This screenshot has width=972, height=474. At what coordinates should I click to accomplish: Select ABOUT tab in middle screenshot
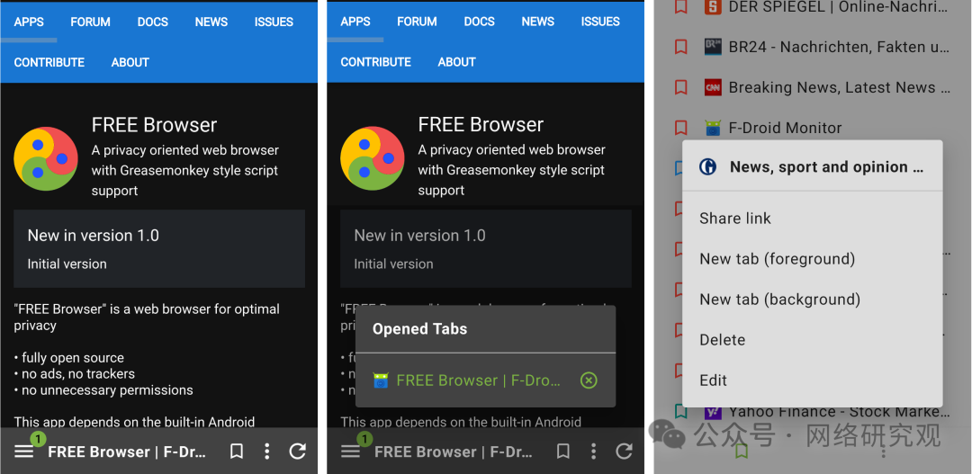pos(457,62)
